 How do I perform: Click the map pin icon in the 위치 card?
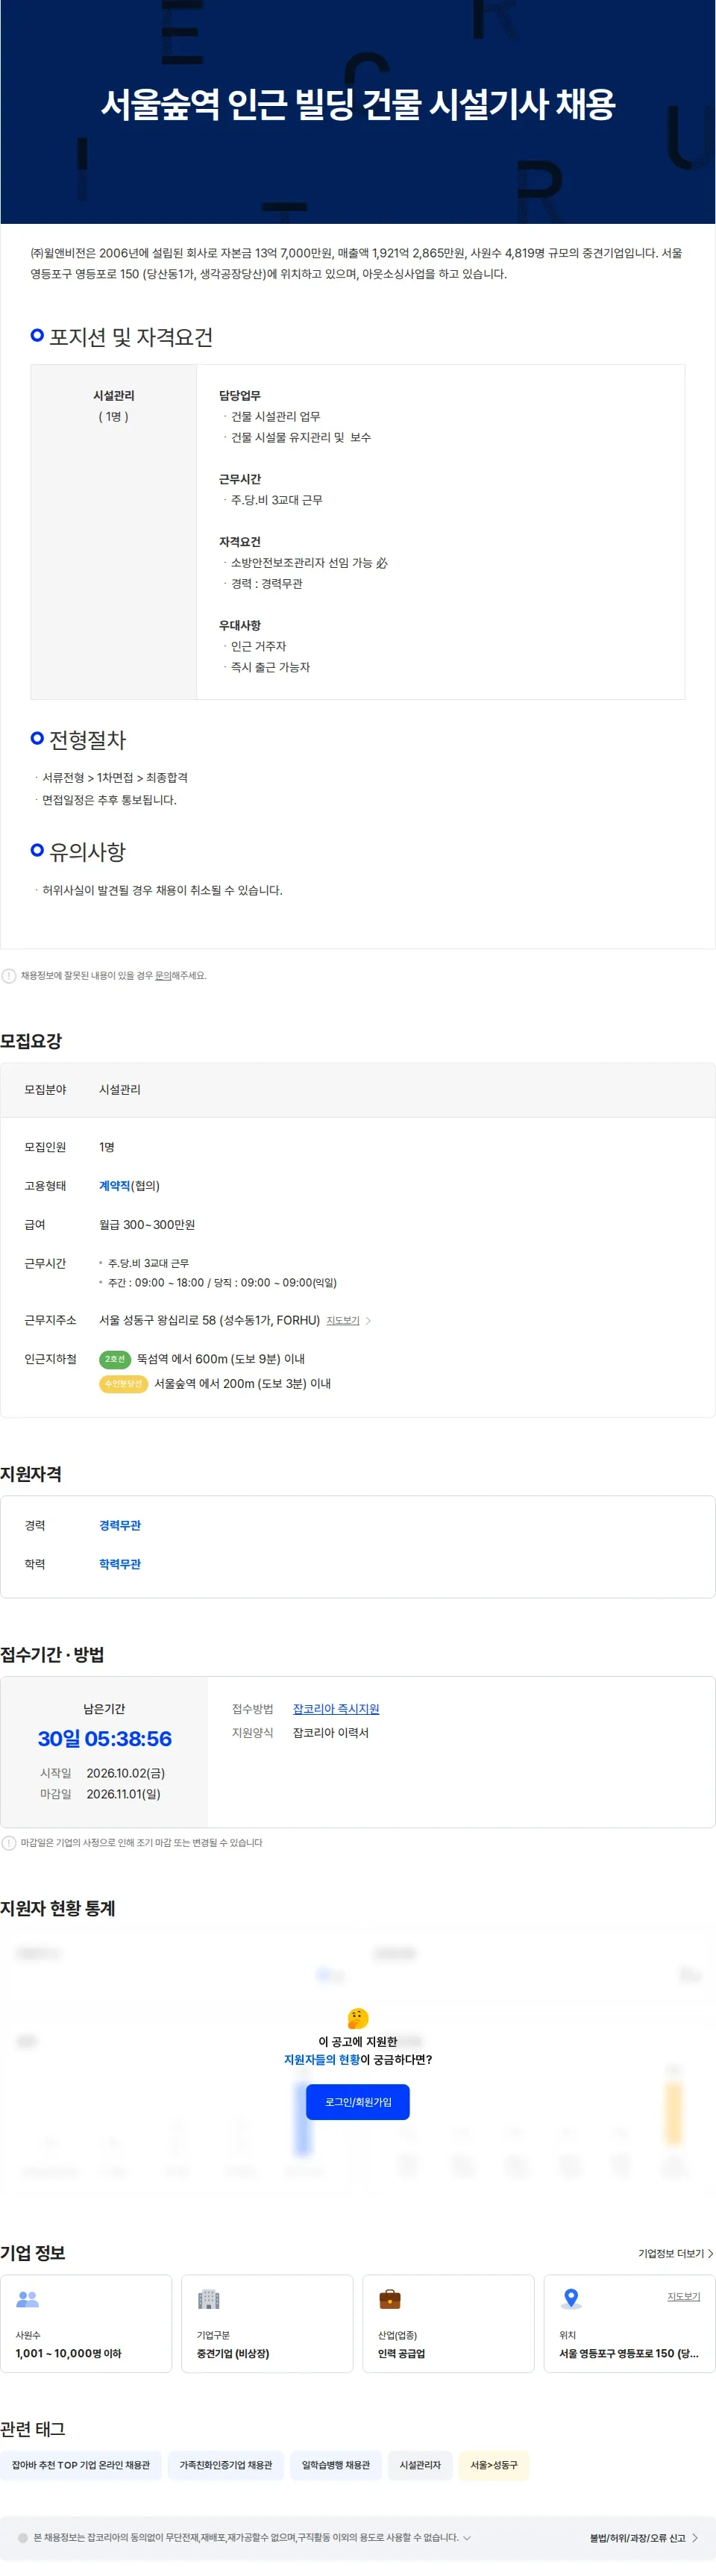571,2299
